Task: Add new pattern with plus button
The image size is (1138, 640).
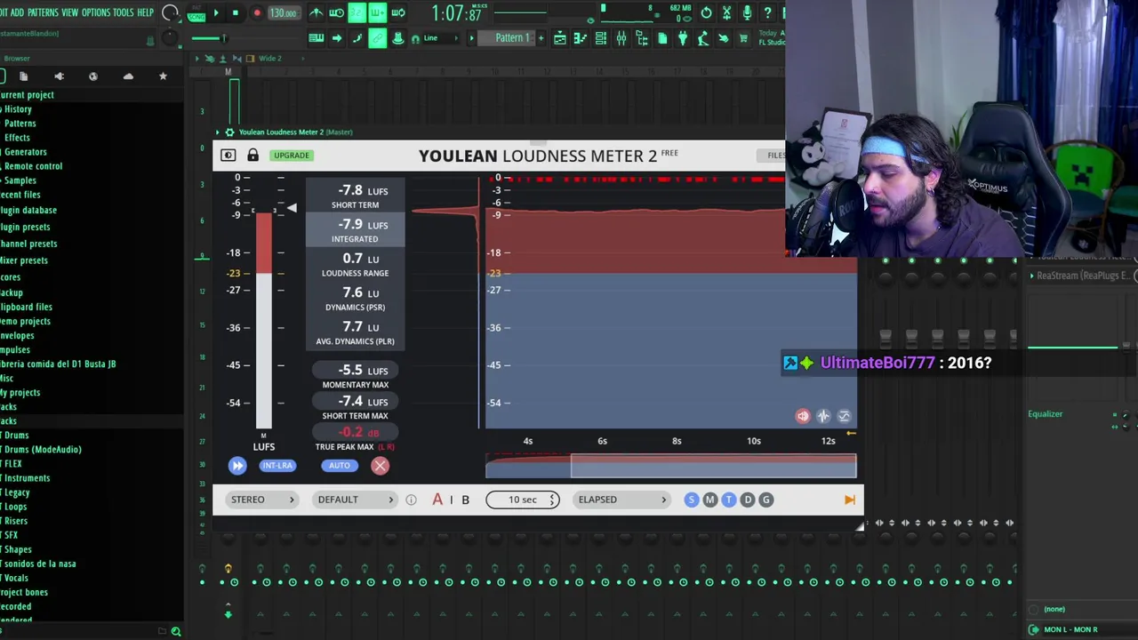Action: pyautogui.click(x=541, y=38)
